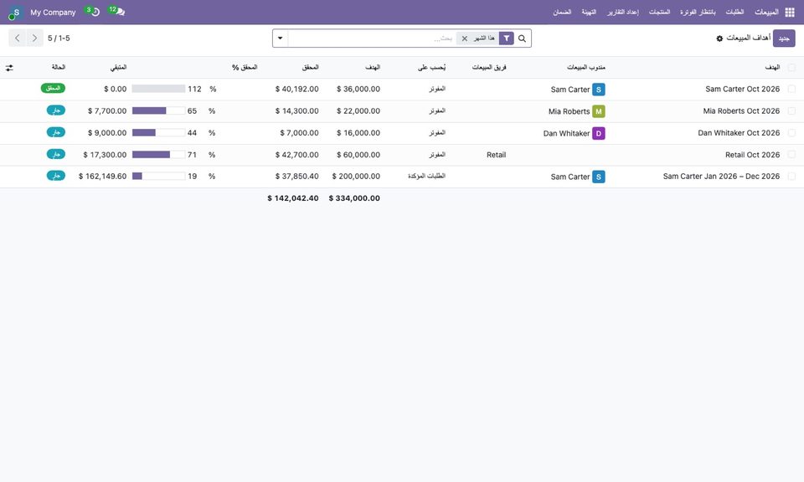804x482 pixels.
Task: Click Sam Carter avatar in Jan–Dec 2026 row
Action: tap(598, 177)
